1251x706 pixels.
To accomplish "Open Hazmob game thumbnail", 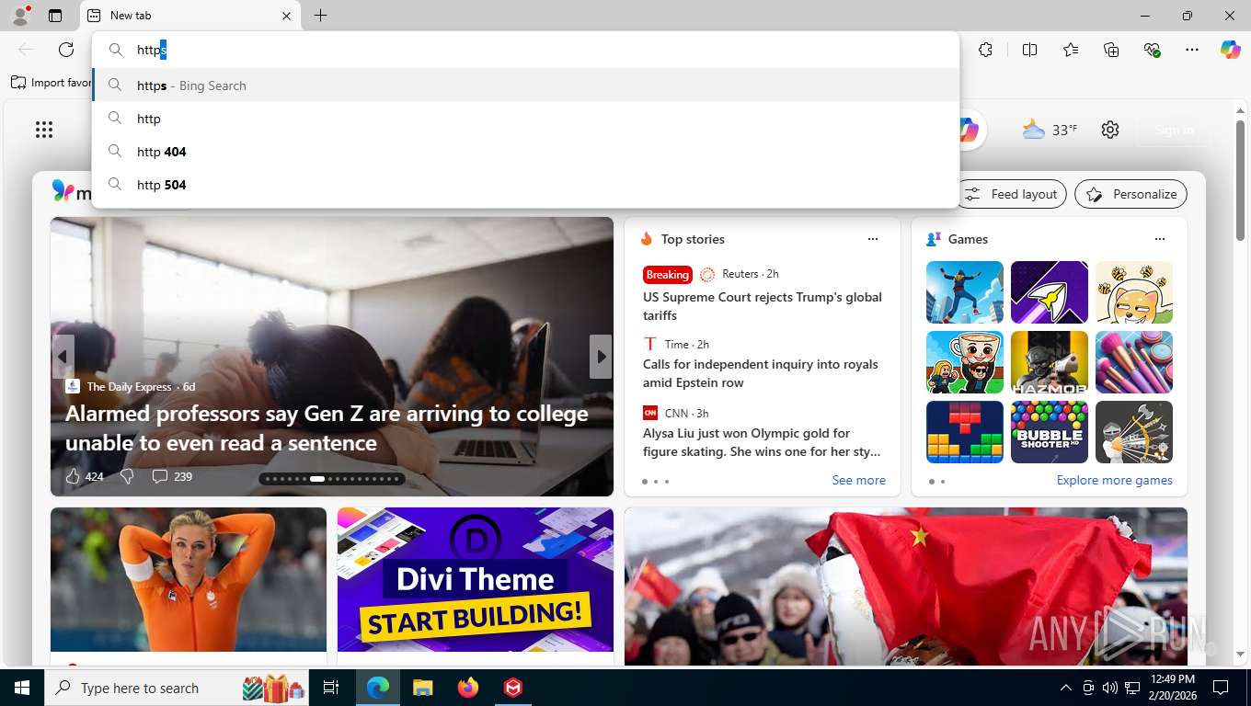I will [1050, 362].
